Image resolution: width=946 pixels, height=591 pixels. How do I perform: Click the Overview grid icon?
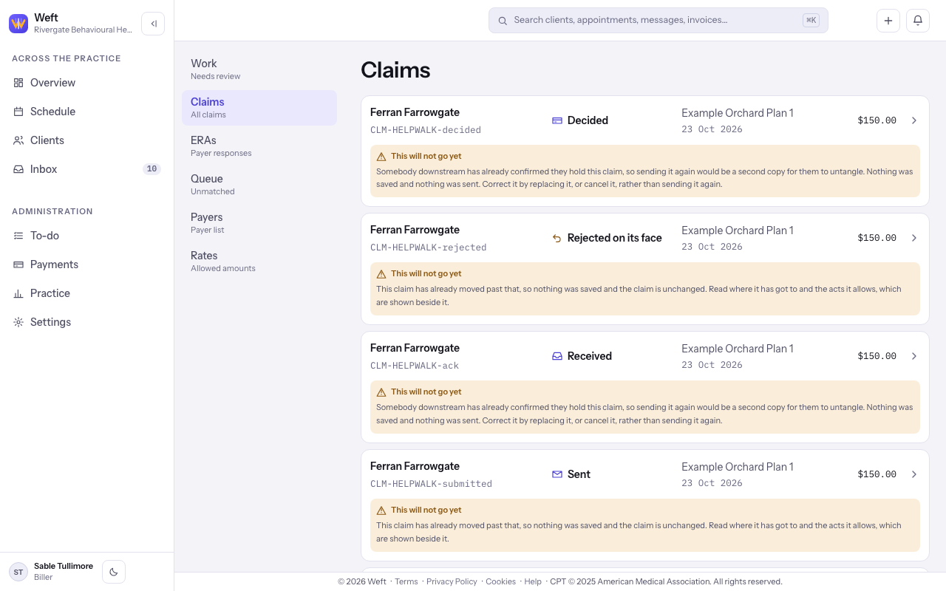pyautogui.click(x=18, y=83)
